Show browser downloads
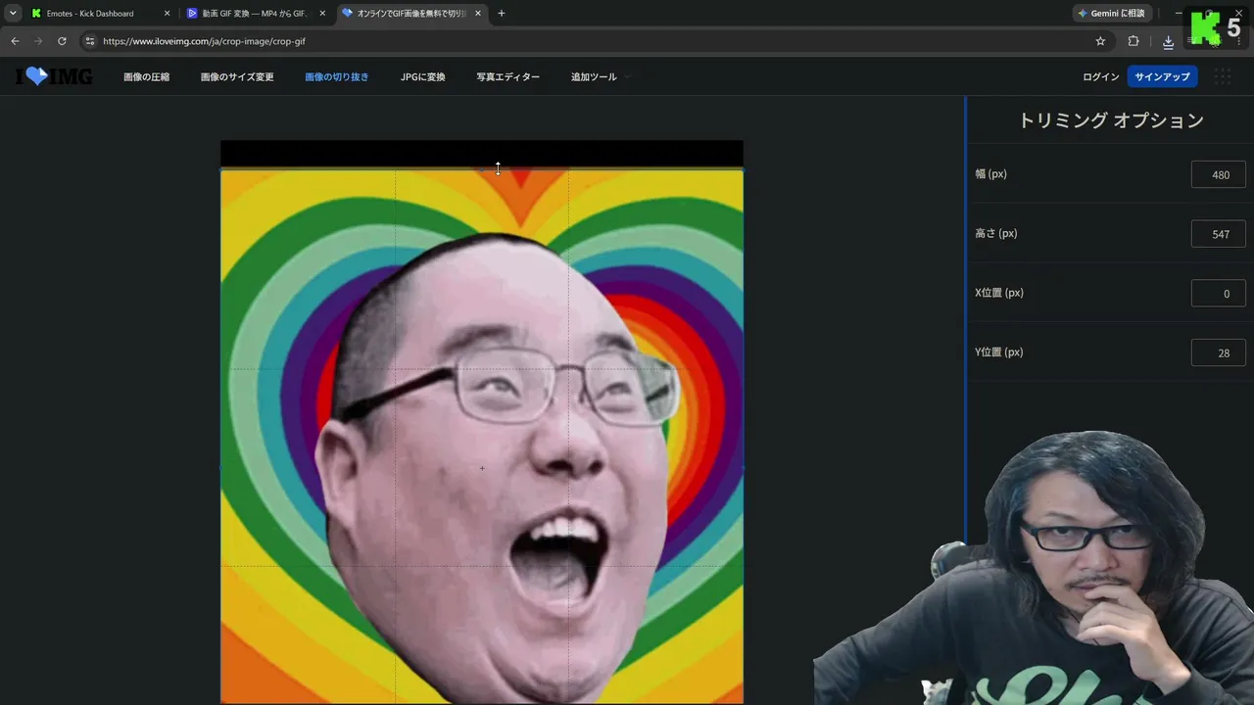 click(1168, 41)
